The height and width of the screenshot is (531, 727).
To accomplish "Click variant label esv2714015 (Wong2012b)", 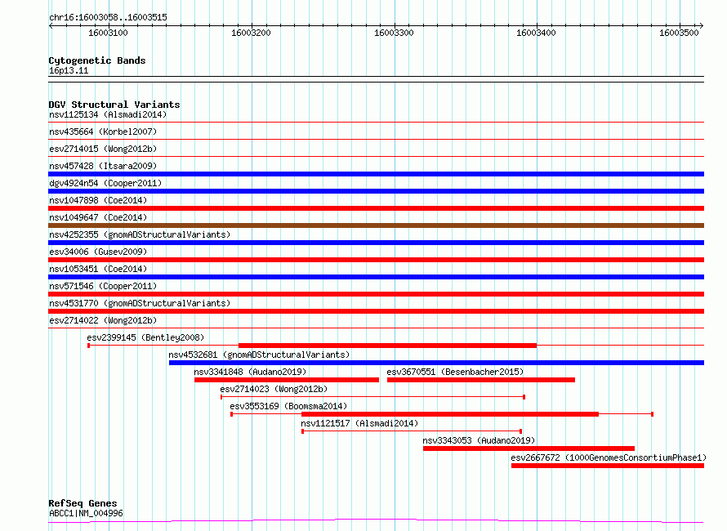I will (103, 149).
